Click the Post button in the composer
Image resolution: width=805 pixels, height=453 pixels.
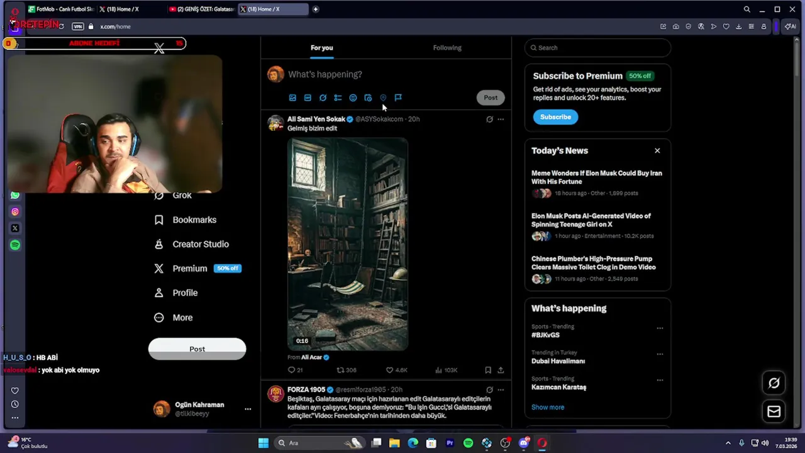click(491, 98)
